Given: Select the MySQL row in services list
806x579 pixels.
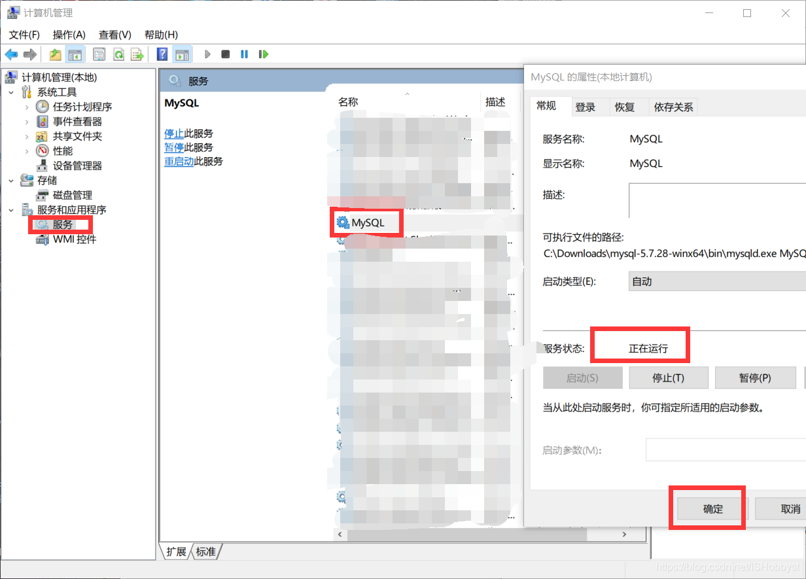Looking at the screenshot, I should click(368, 223).
